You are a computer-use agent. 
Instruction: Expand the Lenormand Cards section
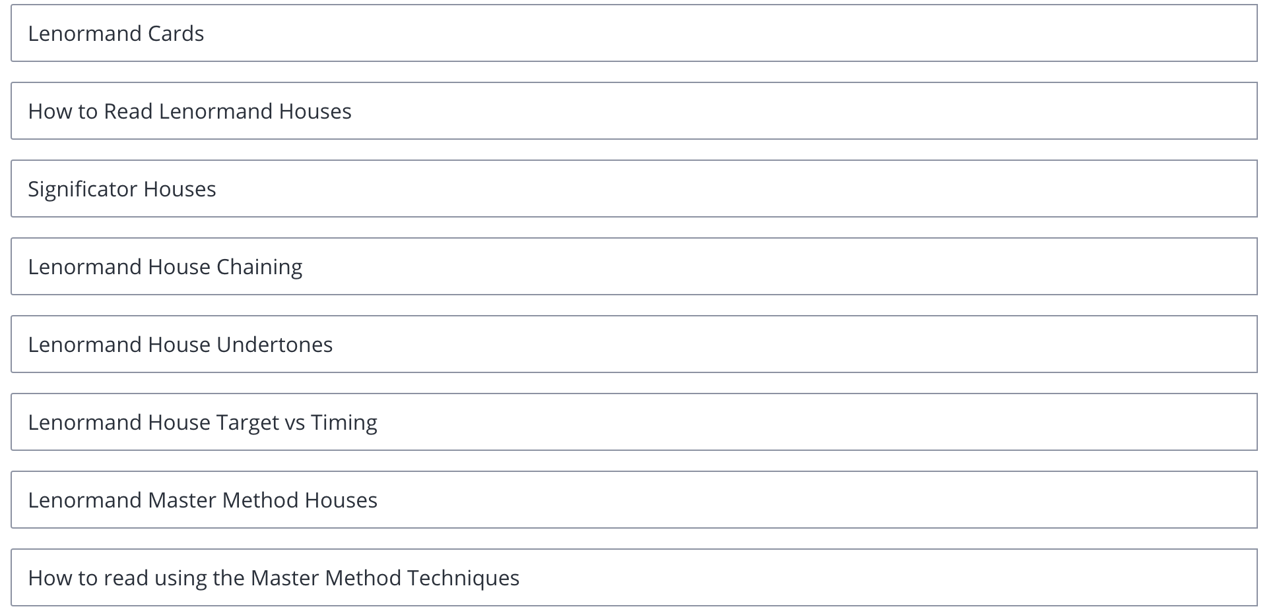634,33
